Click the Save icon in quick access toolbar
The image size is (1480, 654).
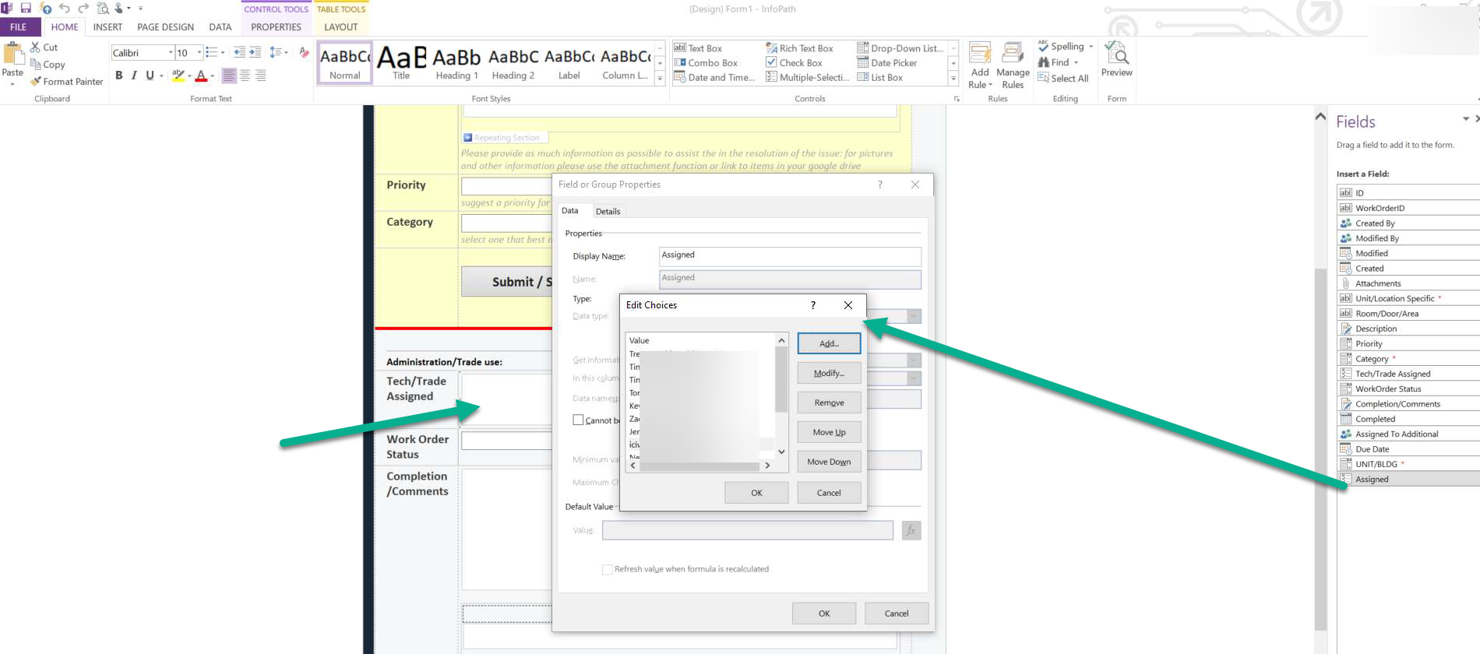click(x=26, y=9)
